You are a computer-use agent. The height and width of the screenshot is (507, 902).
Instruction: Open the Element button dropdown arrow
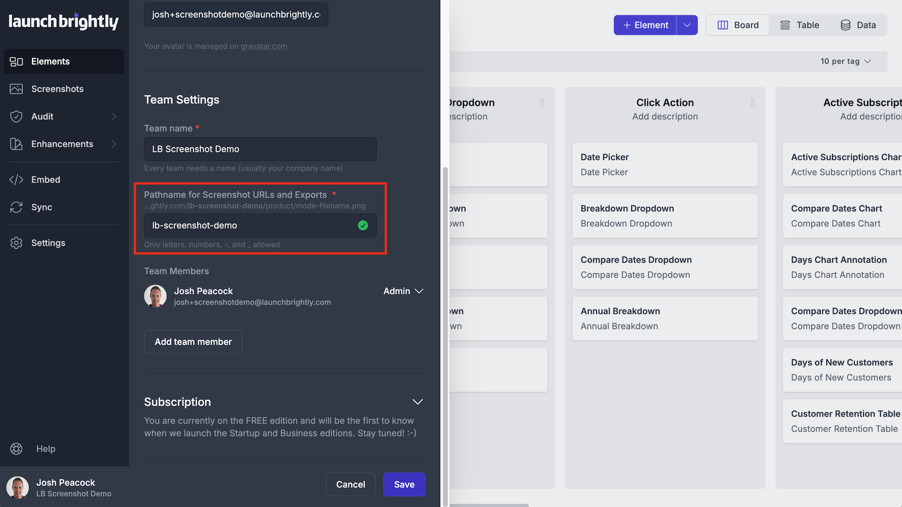[x=687, y=25]
